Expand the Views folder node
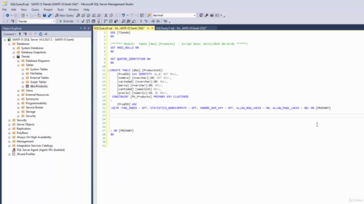364x204 pixels. coord(18,91)
